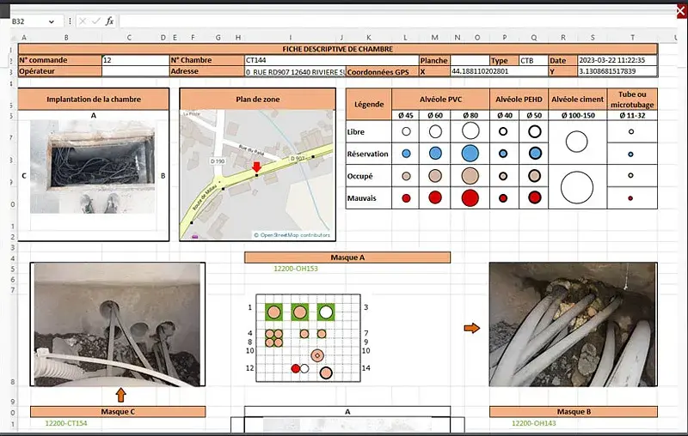Image resolution: width=688 pixels, height=436 pixels.
Task: Select column T header
Action: (632, 38)
